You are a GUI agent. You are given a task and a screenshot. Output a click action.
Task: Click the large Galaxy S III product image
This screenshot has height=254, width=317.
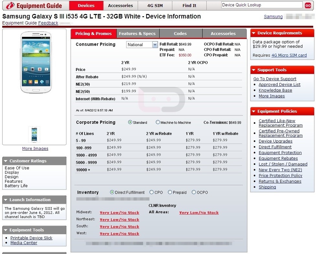coord(35,62)
